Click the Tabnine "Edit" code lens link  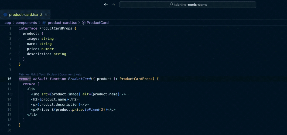34,74
